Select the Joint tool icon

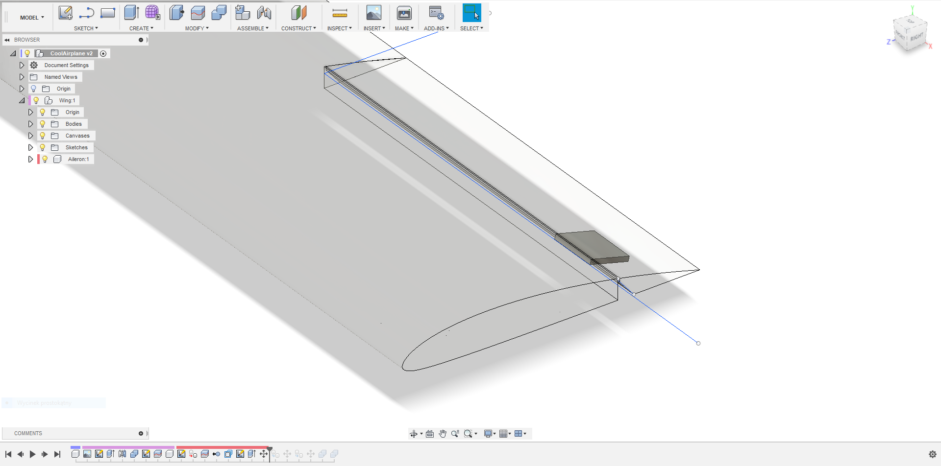tap(264, 13)
